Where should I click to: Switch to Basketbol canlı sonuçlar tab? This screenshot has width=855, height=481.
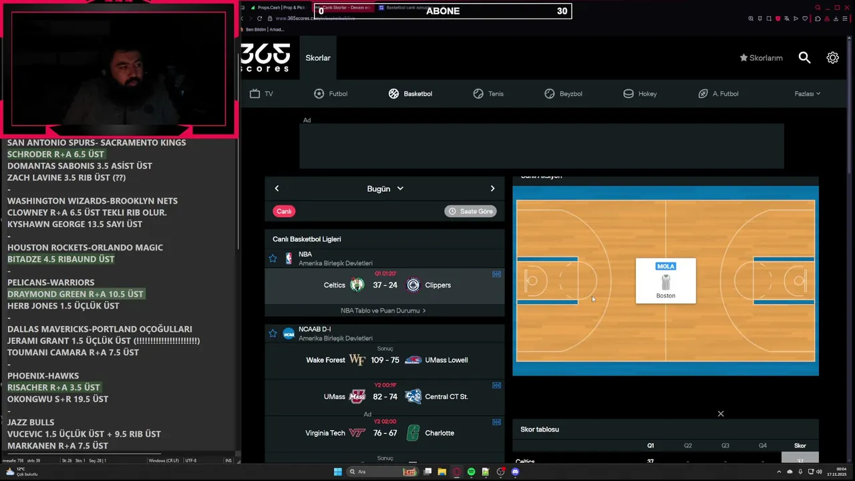pyautogui.click(x=406, y=7)
